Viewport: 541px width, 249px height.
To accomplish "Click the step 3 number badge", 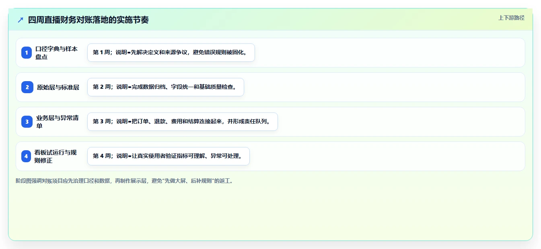I will (27, 122).
